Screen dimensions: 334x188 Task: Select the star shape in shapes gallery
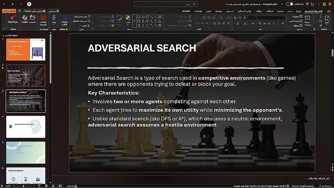point(139,25)
